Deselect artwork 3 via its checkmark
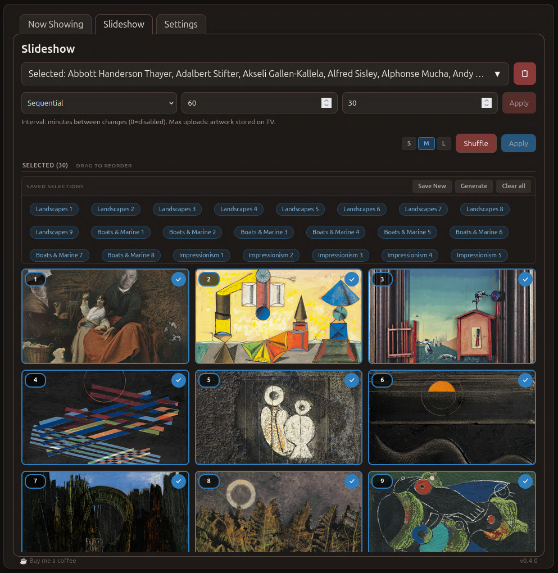This screenshot has height=573, width=558. pyautogui.click(x=525, y=280)
